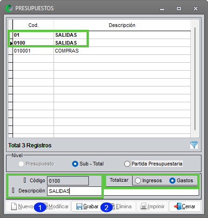Select the Sub - Total level option
Viewport: 208px width, 218px height.
coord(88,164)
